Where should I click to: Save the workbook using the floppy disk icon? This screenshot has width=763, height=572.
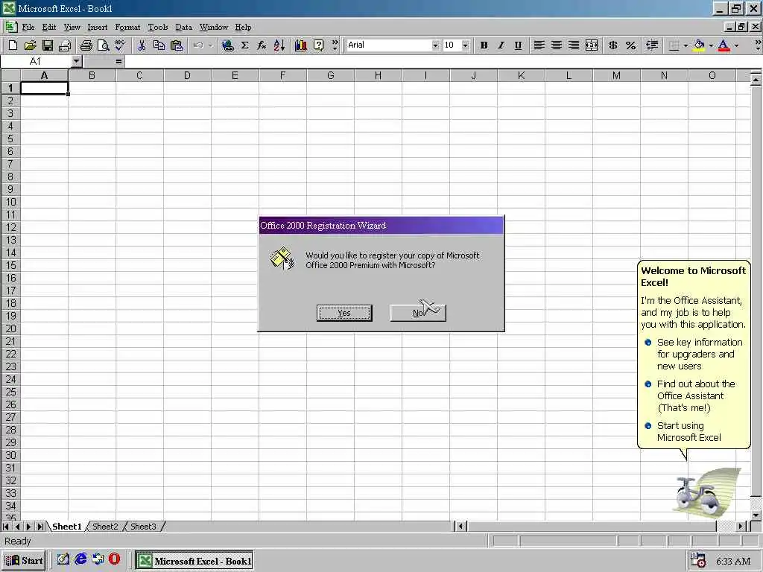click(47, 45)
